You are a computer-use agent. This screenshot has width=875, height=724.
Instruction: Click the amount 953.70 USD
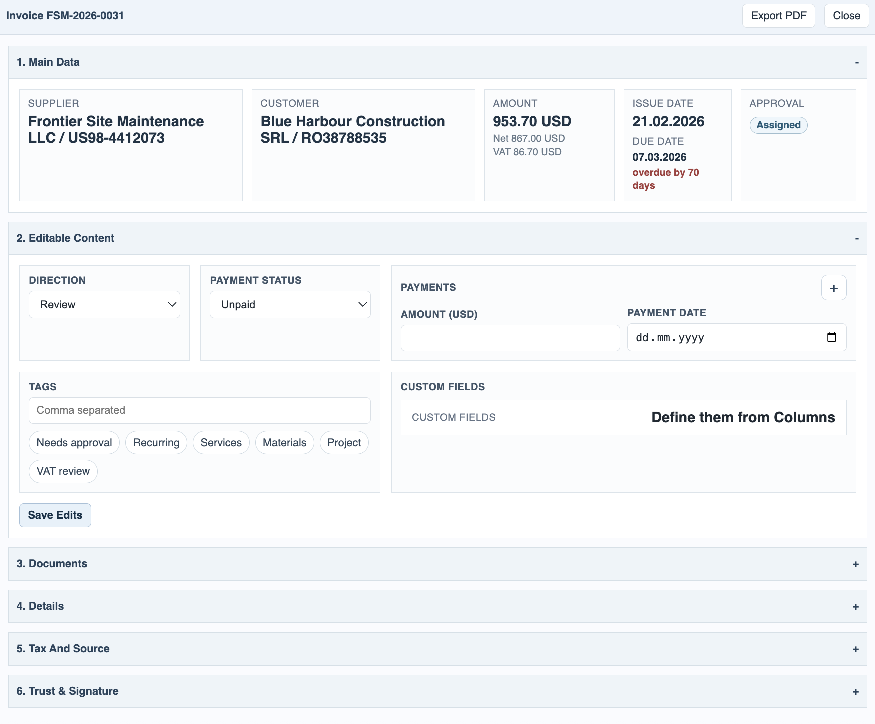(532, 121)
